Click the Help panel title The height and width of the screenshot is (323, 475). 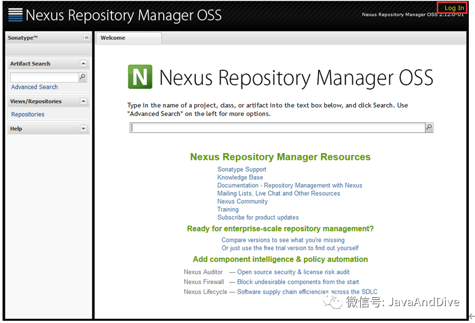(16, 128)
